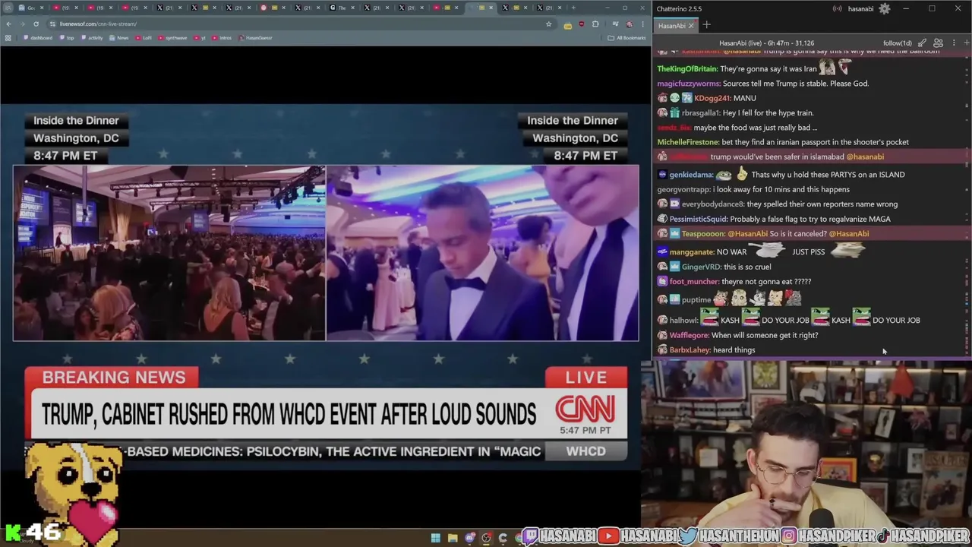972x547 pixels.
Task: Click the streamer mode broadcast icon
Action: tap(838, 9)
